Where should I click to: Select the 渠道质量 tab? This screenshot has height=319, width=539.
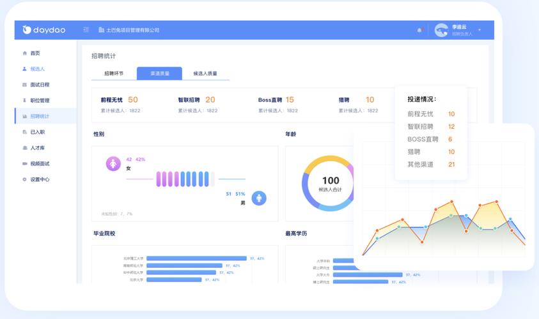[159, 73]
